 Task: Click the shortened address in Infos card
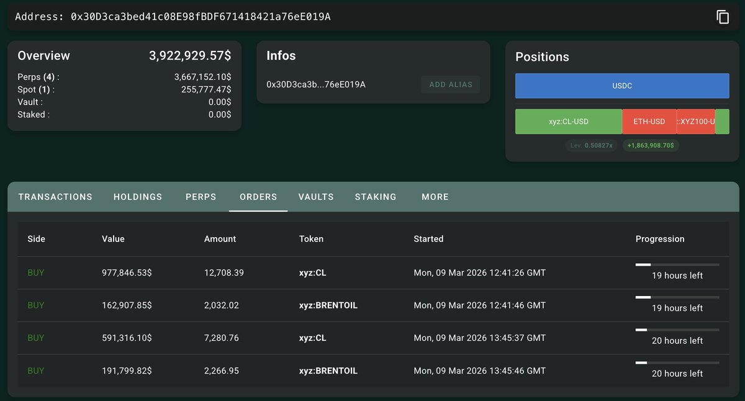point(315,84)
